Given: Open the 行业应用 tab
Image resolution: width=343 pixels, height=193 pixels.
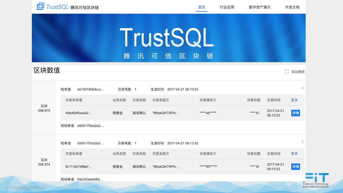Looking at the screenshot, I should pyautogui.click(x=227, y=7).
